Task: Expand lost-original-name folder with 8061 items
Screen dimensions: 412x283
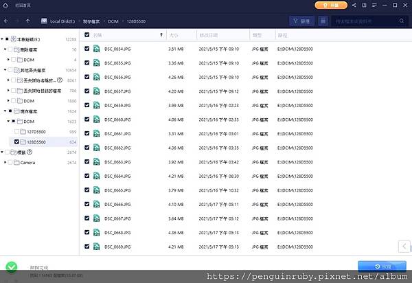Action: coord(8,80)
